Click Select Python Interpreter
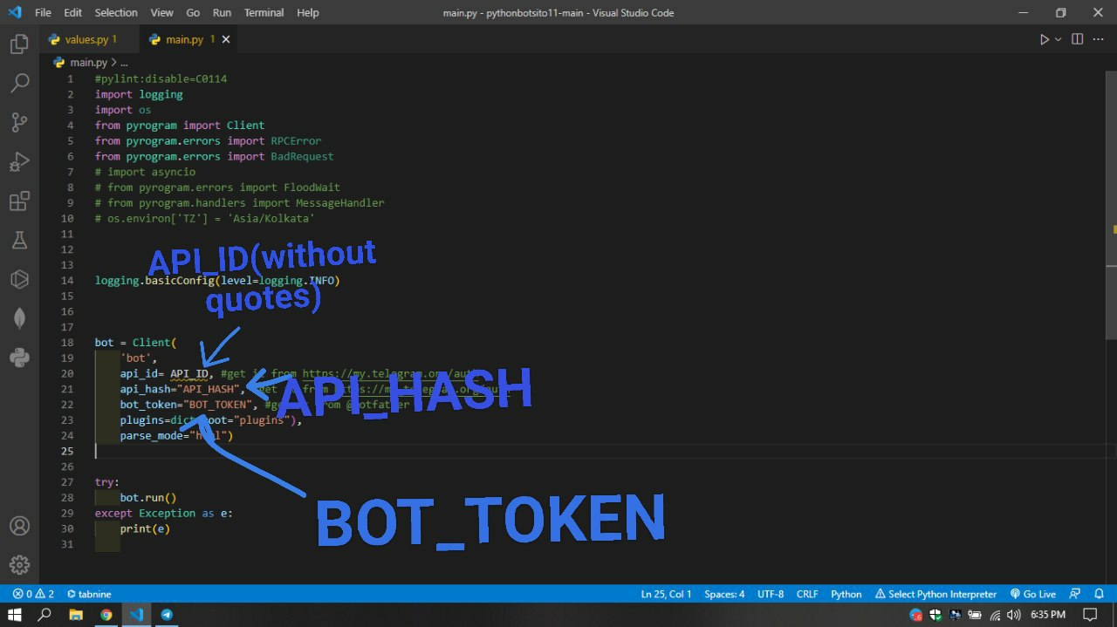Viewport: 1117px width, 627px height. click(x=935, y=594)
